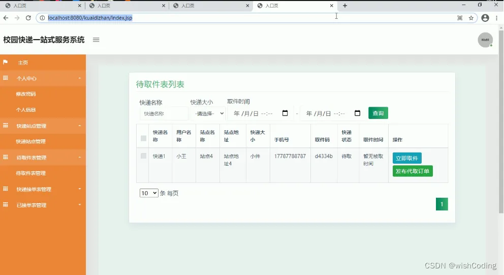This screenshot has height=275, width=504.
Task: Click grid icon beside 已接单表管理
Action: 6,204
